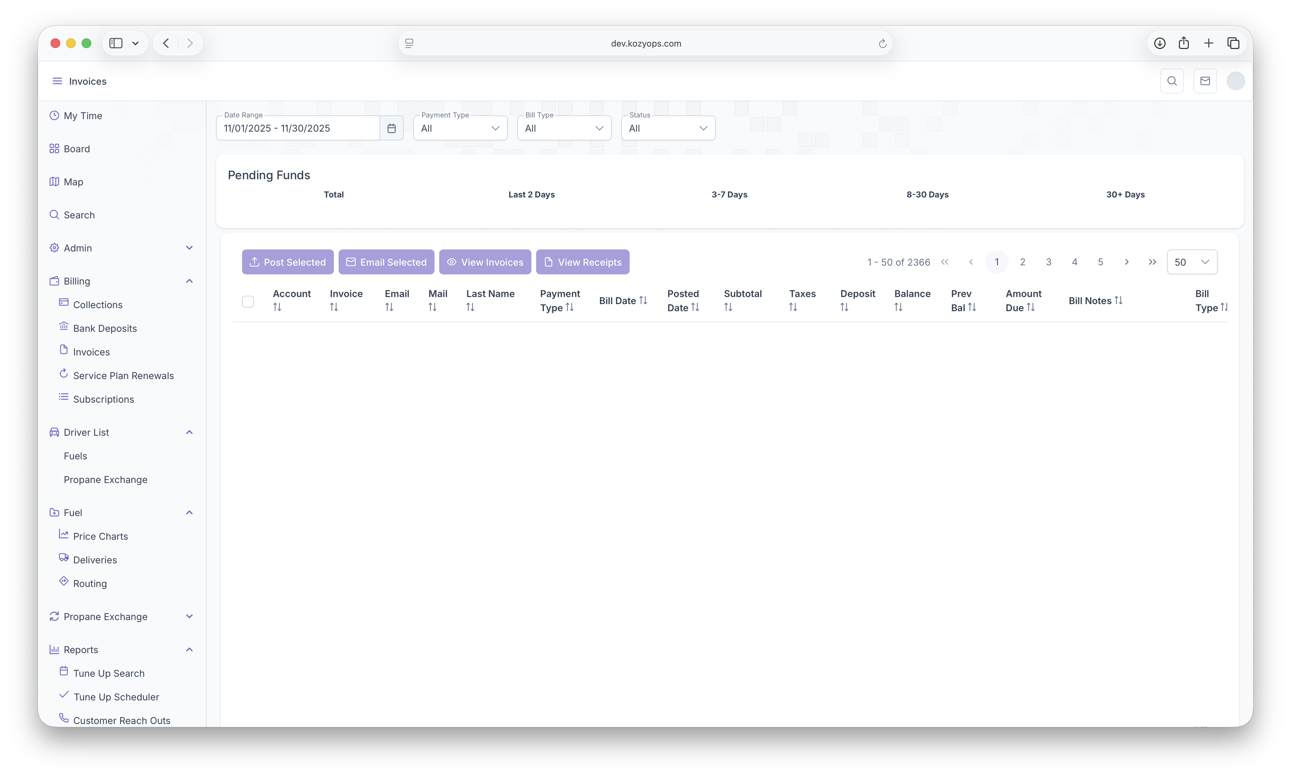The height and width of the screenshot is (777, 1291).
Task: Click the hamburger menu icon beside Invoices
Action: click(x=57, y=81)
